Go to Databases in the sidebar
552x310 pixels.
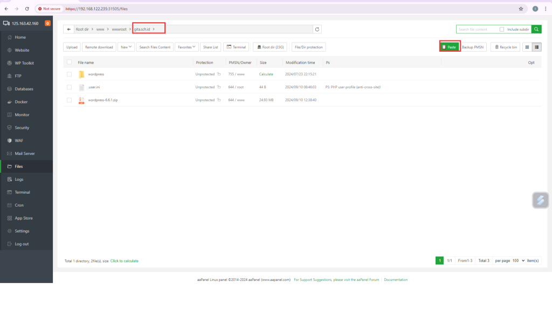[24, 89]
